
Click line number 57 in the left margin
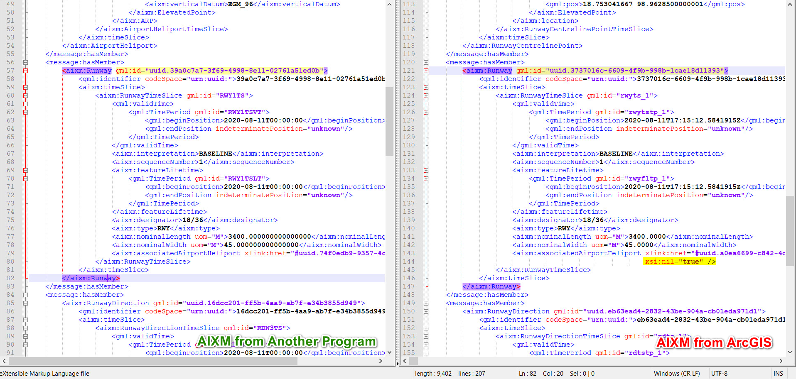click(x=10, y=71)
